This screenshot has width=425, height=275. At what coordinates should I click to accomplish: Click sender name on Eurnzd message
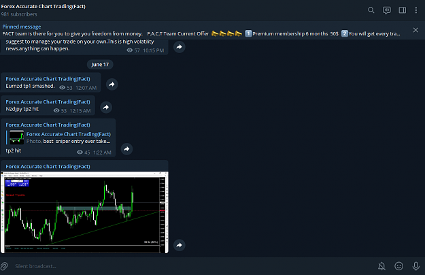click(48, 79)
